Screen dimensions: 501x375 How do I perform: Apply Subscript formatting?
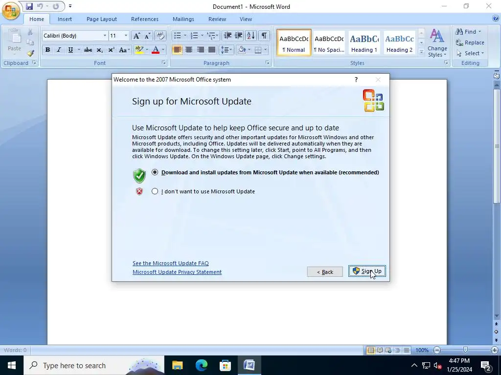pos(100,50)
